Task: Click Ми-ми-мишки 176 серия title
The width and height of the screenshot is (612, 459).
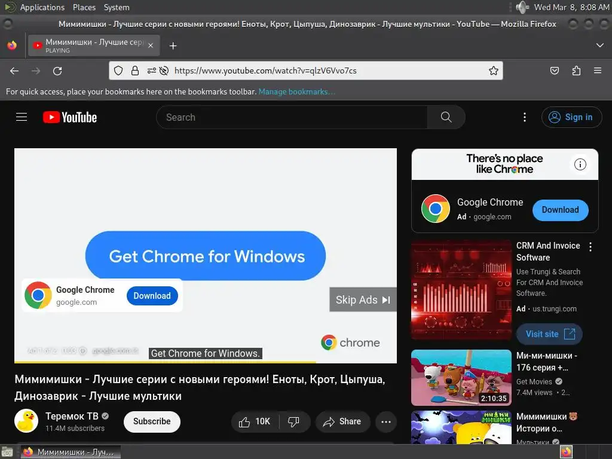Action: coord(546,362)
